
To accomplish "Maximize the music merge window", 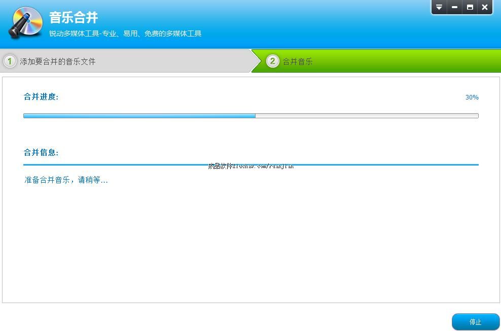I will tap(470, 7).
